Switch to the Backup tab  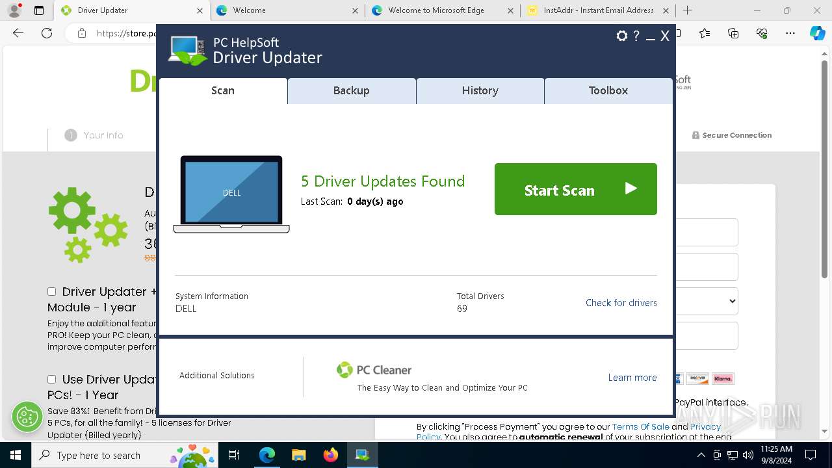click(x=352, y=91)
